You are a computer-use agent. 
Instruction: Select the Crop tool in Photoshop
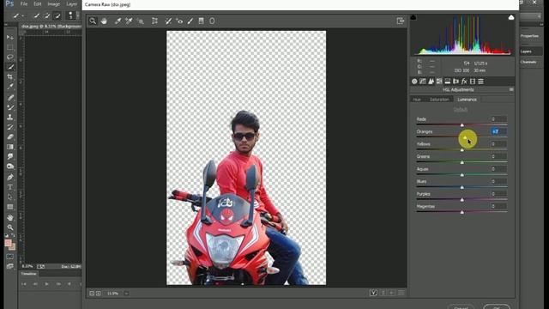tap(10, 76)
